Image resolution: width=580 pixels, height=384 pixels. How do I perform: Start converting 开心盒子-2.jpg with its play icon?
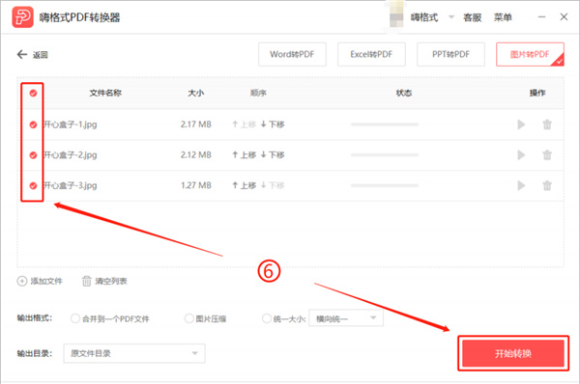click(x=521, y=154)
